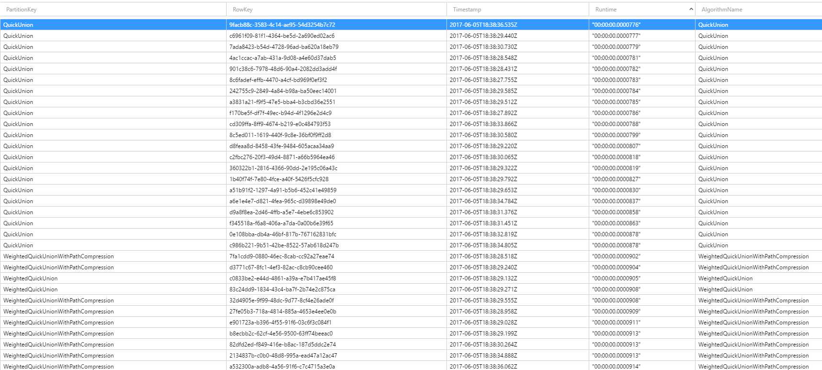Click the AlgorithmName column header

tap(721, 10)
